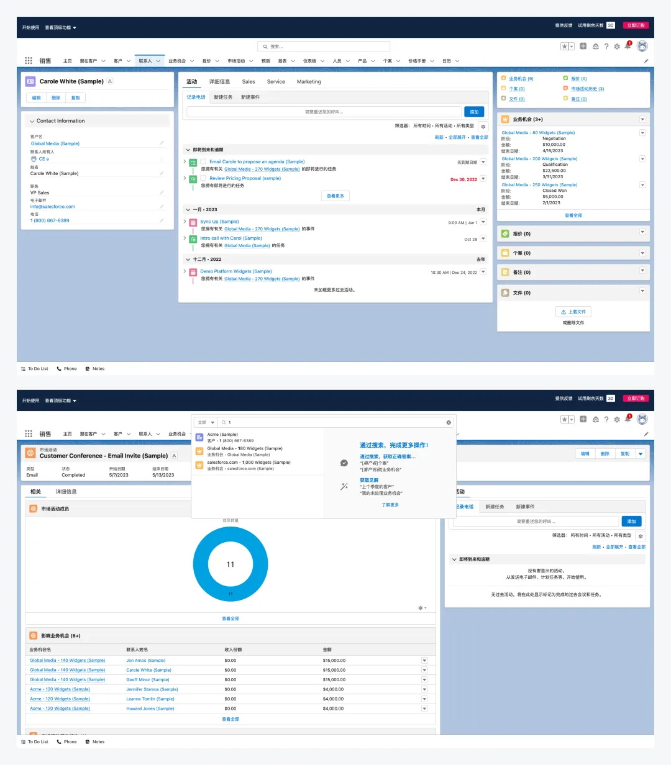The height and width of the screenshot is (765, 671).
Task: Click the hierarchy icon beside Carole White (Sample)
Action: 110,81
